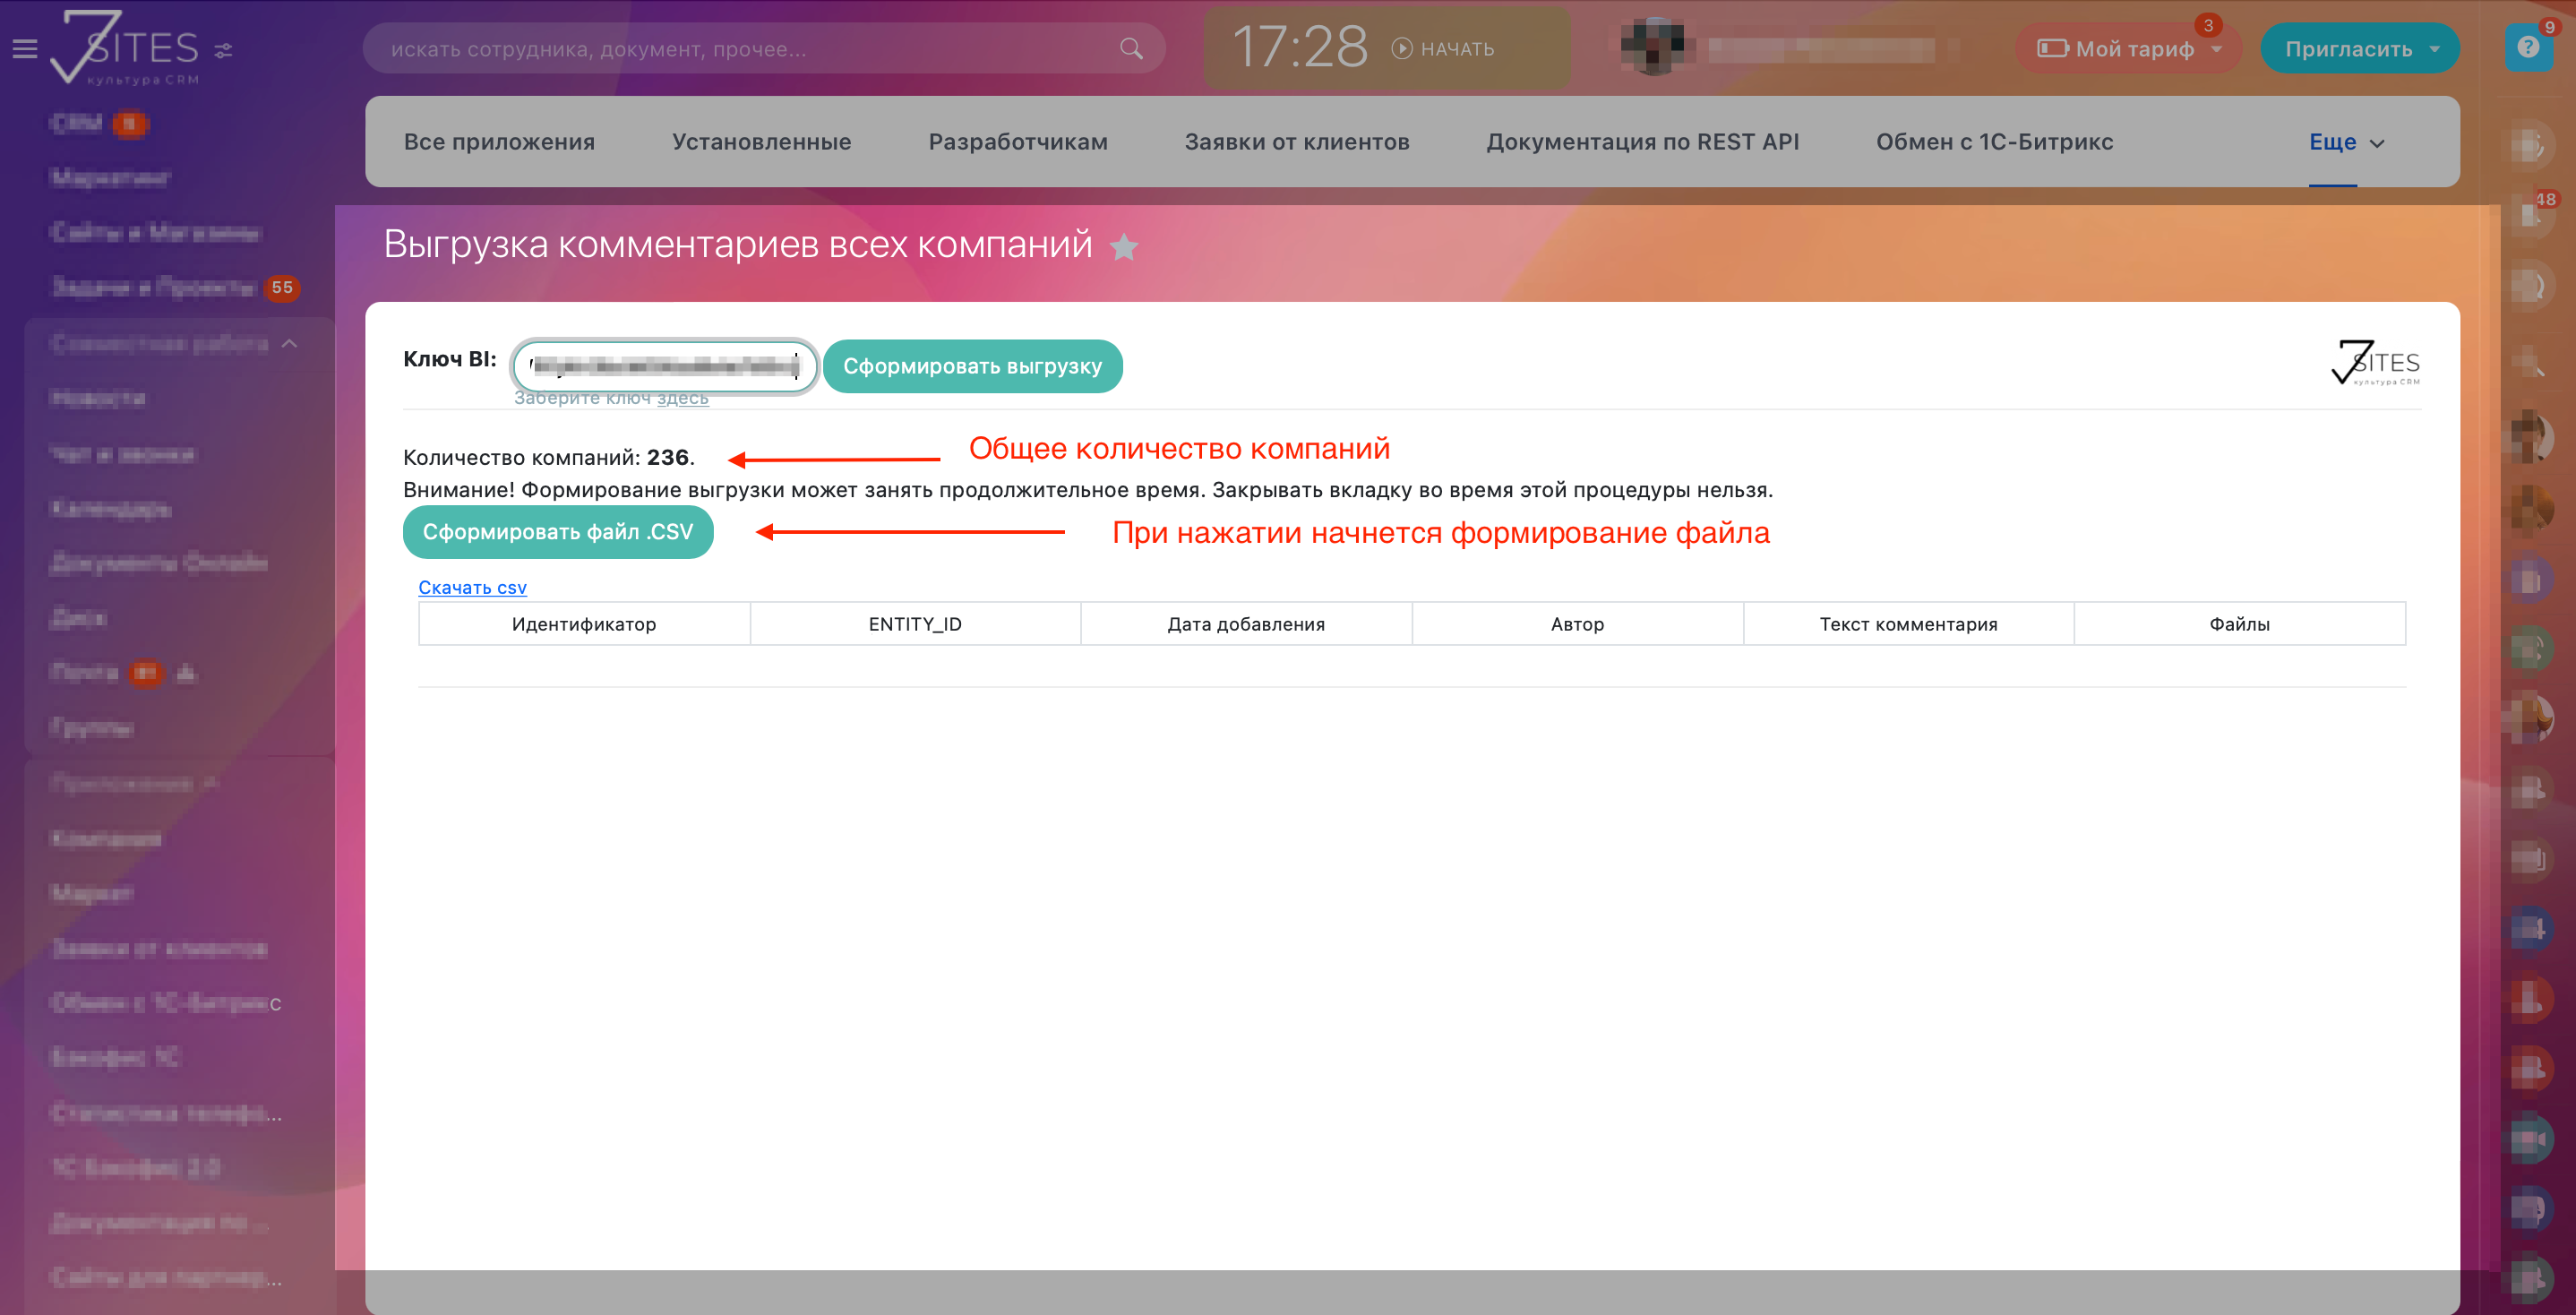Open the blue help question-mark icon
Viewport: 2576px width, 1315px height.
coord(2527,48)
